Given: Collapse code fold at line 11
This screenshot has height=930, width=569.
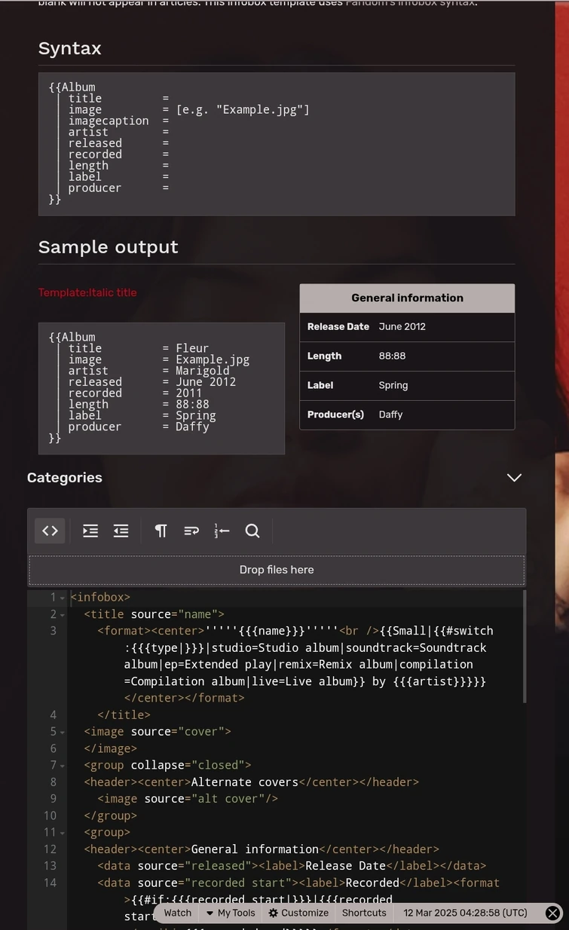Looking at the screenshot, I should [x=63, y=832].
